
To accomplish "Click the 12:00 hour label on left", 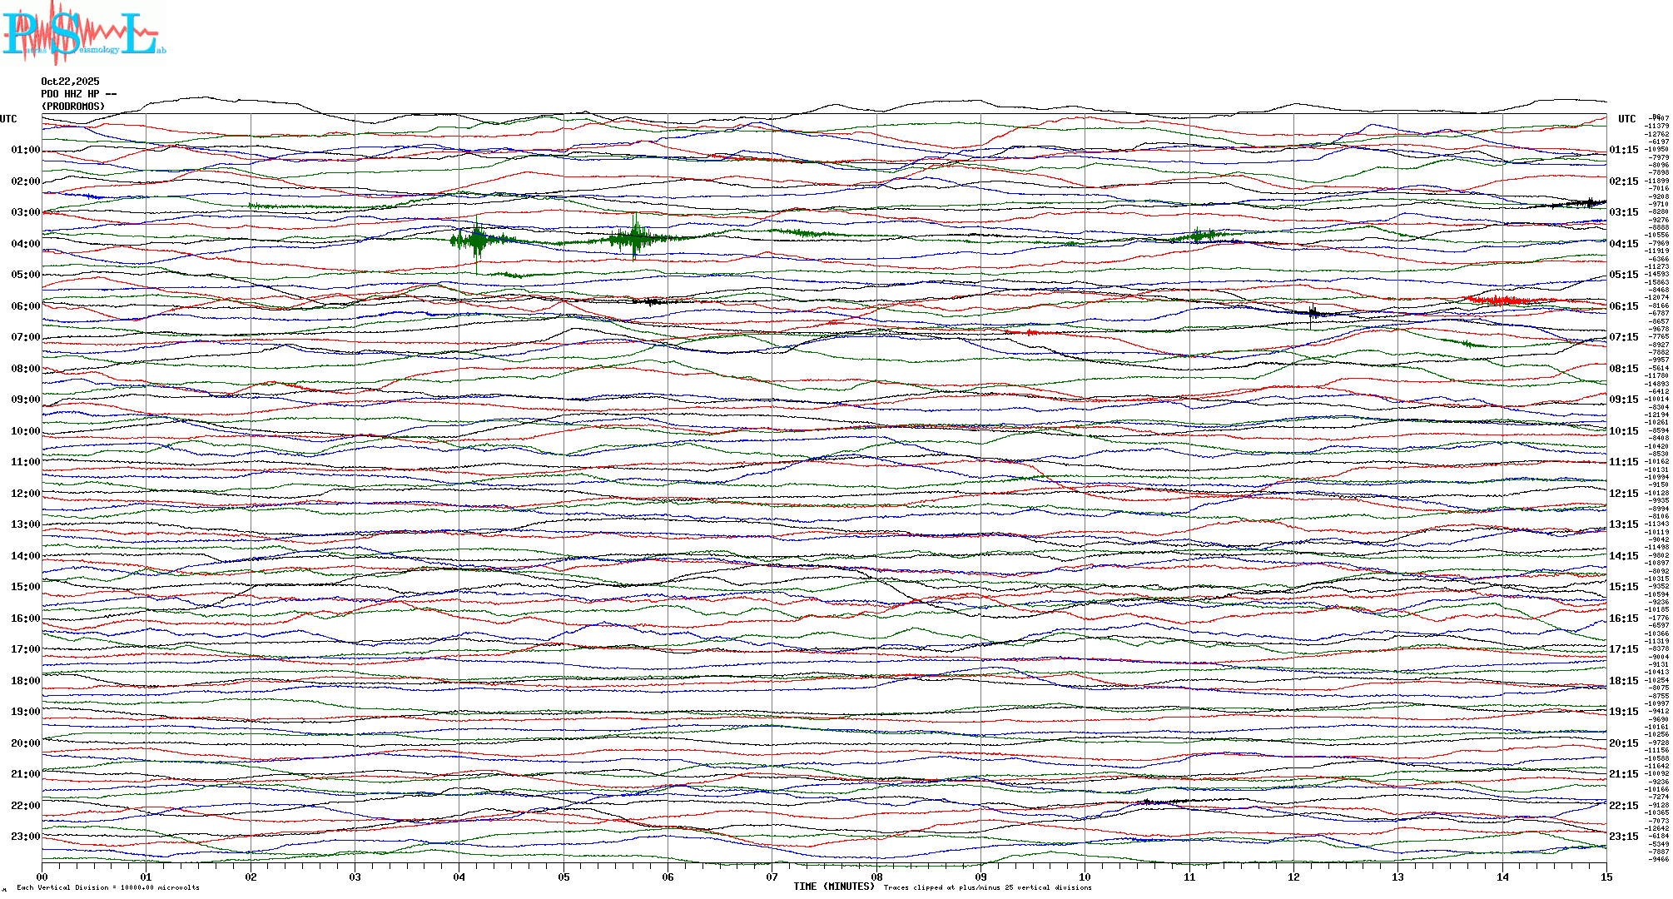I will coord(25,494).
